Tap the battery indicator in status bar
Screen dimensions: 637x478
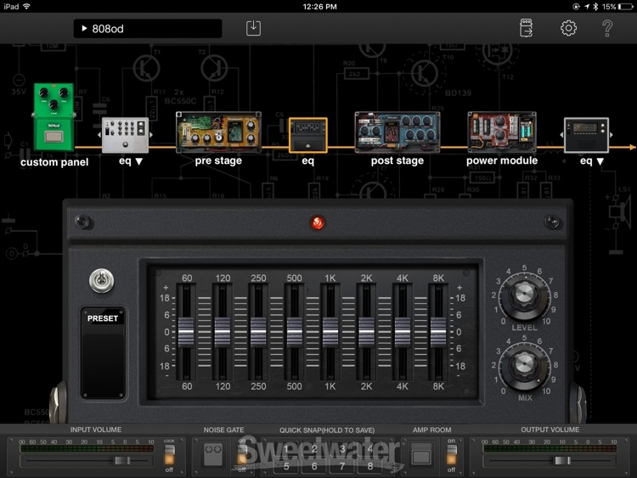[626, 7]
